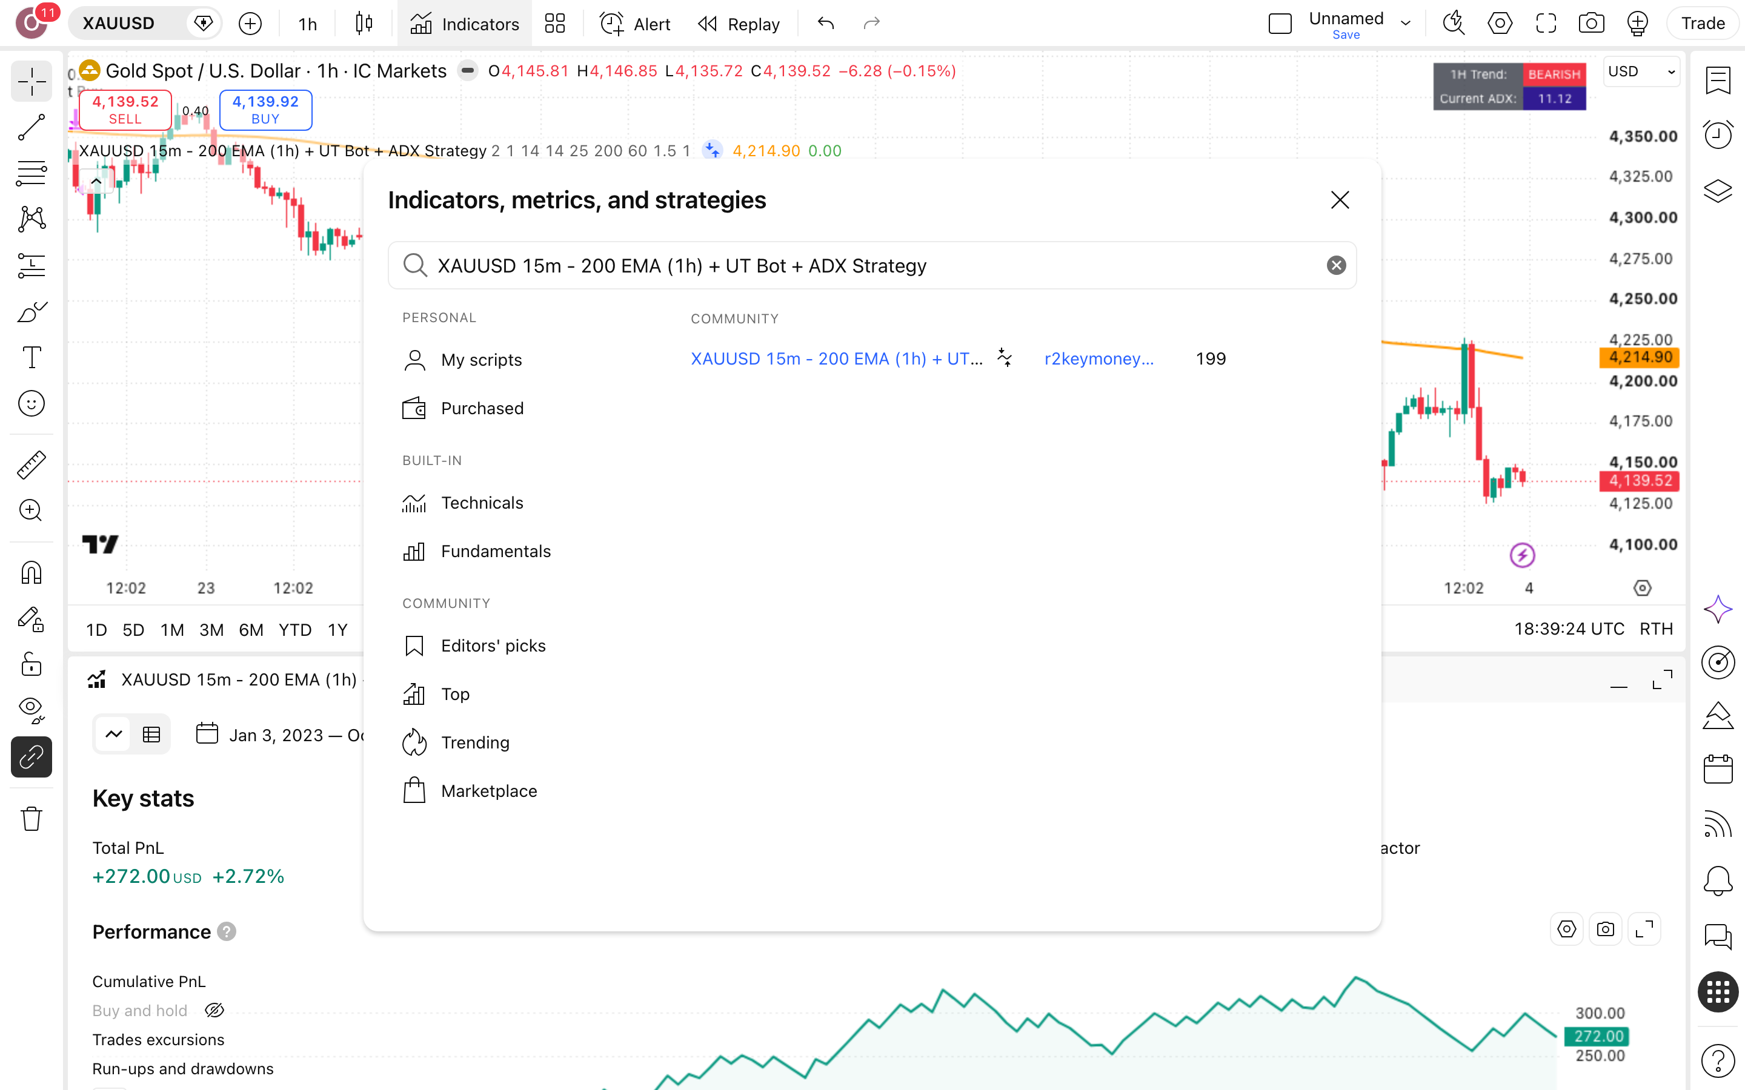The image size is (1745, 1090).
Task: Open the watchlist panel icon
Action: tap(1718, 80)
